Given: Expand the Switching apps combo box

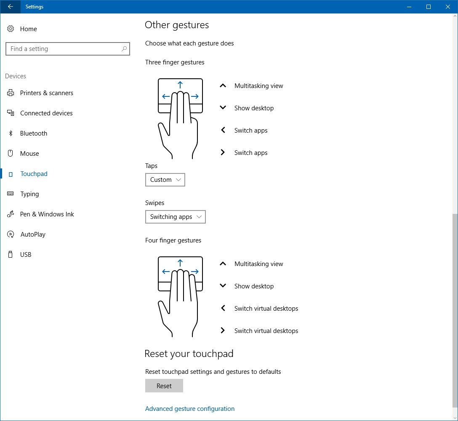Looking at the screenshot, I should click(x=175, y=217).
